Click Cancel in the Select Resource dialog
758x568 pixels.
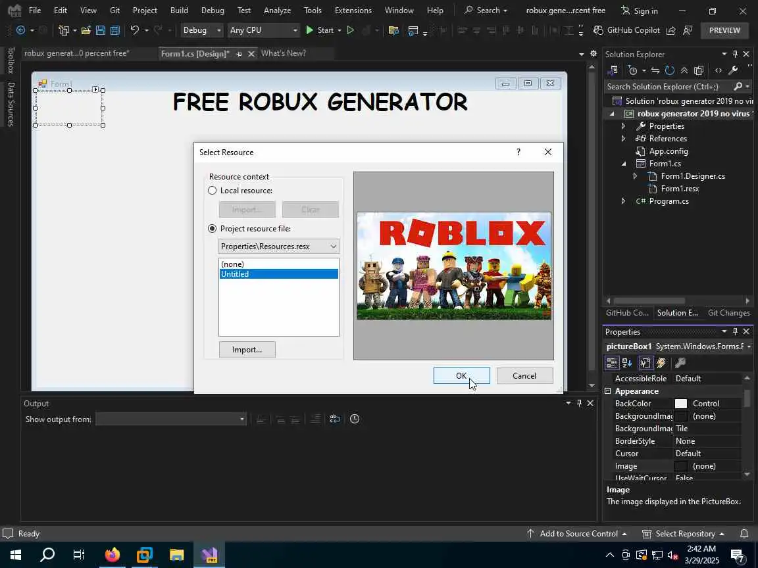pyautogui.click(x=524, y=376)
